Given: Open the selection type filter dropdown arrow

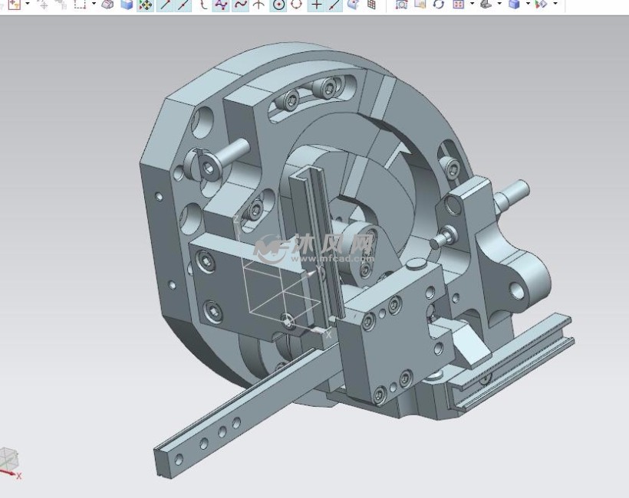Looking at the screenshot, I should (28, 4).
